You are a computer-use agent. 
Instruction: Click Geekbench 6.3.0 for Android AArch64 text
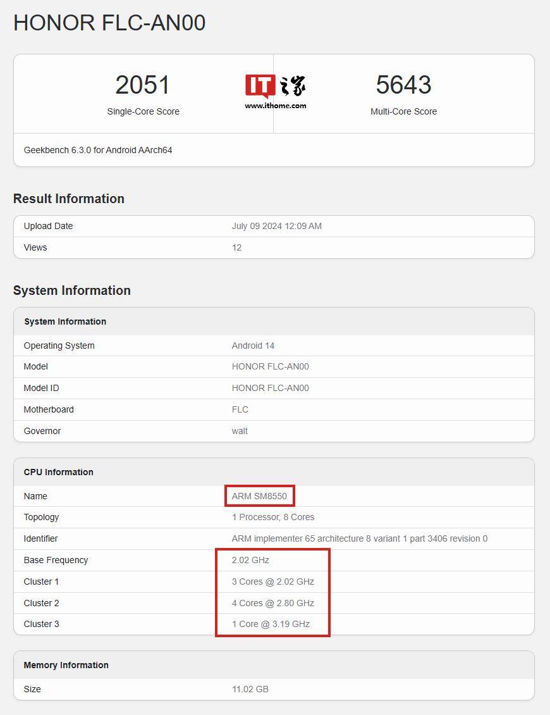(98, 150)
